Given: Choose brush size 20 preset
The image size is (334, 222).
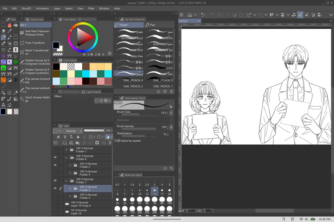Looking at the screenshot, I should [x=169, y=192].
